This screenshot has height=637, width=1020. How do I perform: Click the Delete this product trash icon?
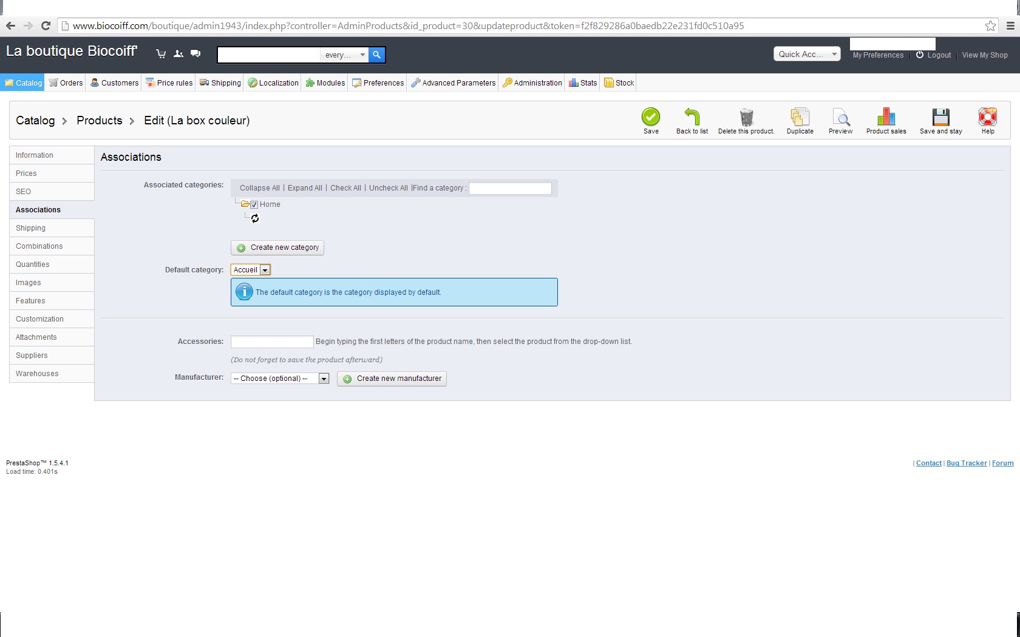746,116
